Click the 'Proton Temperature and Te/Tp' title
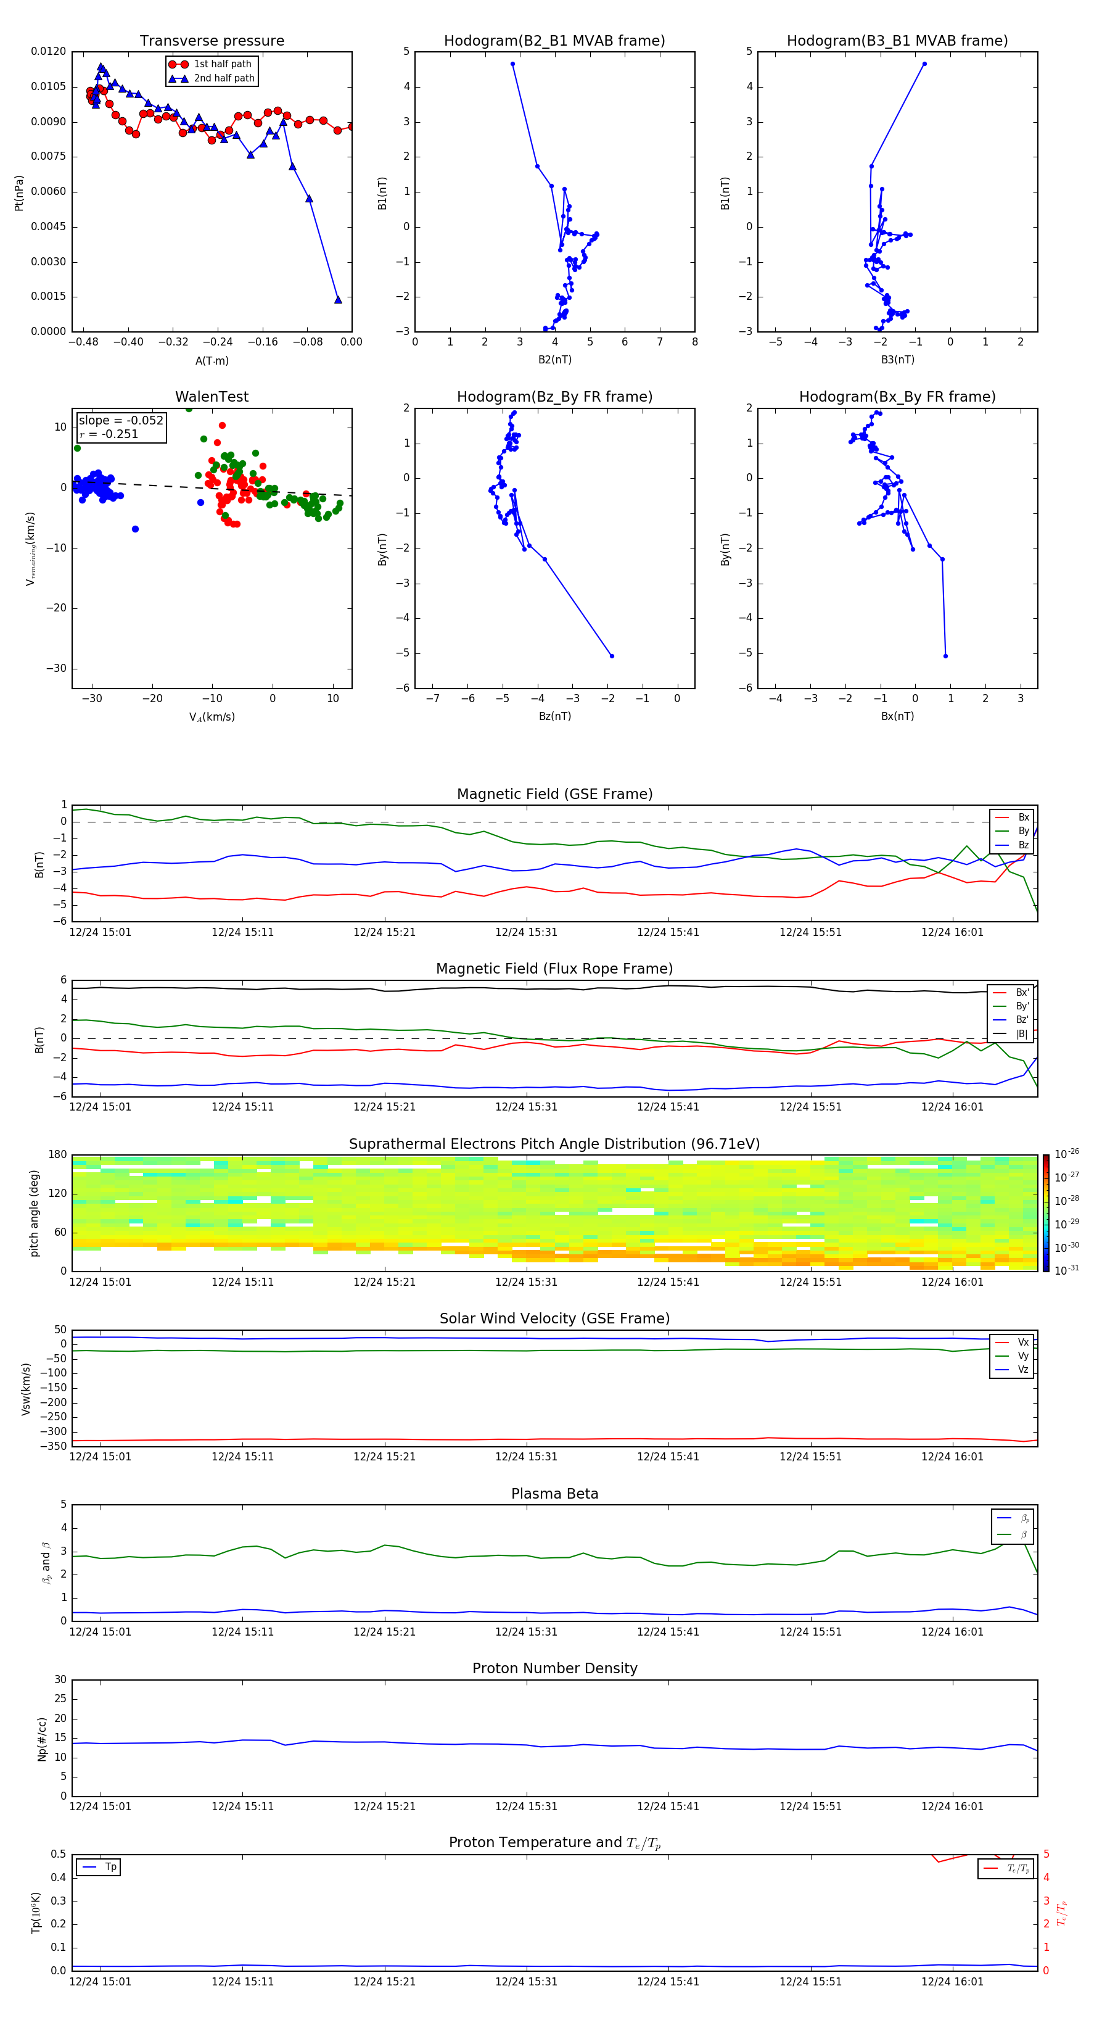The image size is (1110, 2036). pyautogui.click(x=554, y=1843)
